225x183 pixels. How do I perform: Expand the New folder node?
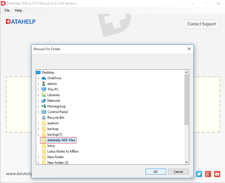(38, 157)
